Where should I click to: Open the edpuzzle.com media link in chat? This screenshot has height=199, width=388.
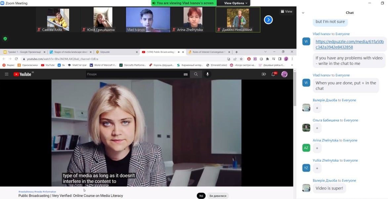[x=350, y=44]
